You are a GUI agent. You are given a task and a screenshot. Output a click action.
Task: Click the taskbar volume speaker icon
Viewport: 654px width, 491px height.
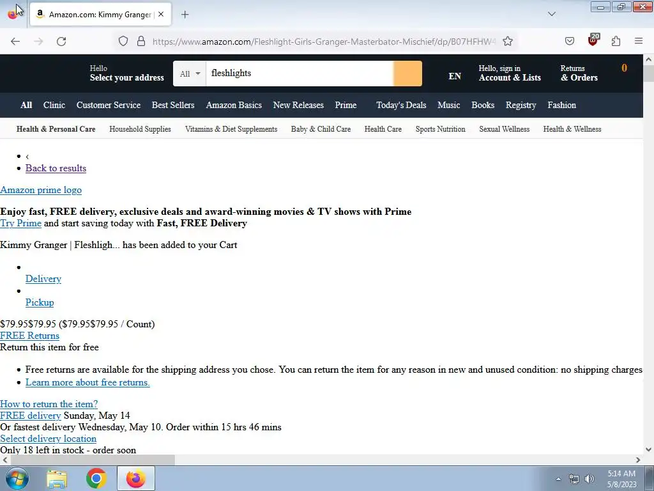click(x=589, y=479)
